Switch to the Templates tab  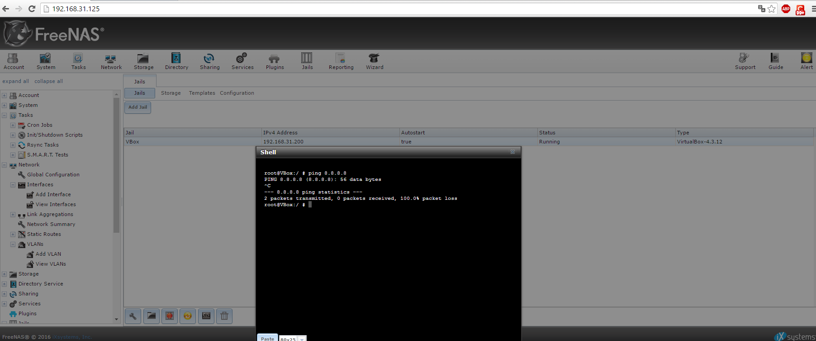202,93
